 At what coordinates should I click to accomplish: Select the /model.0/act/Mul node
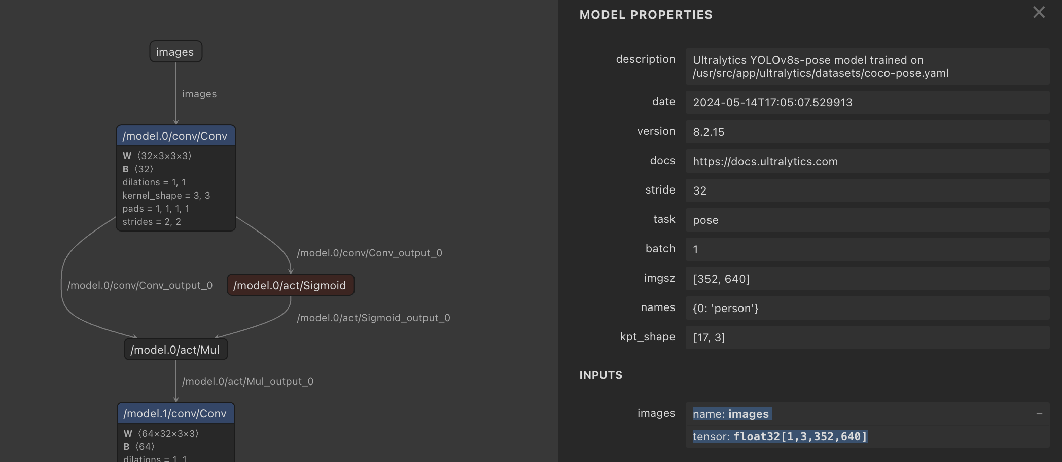tap(175, 350)
